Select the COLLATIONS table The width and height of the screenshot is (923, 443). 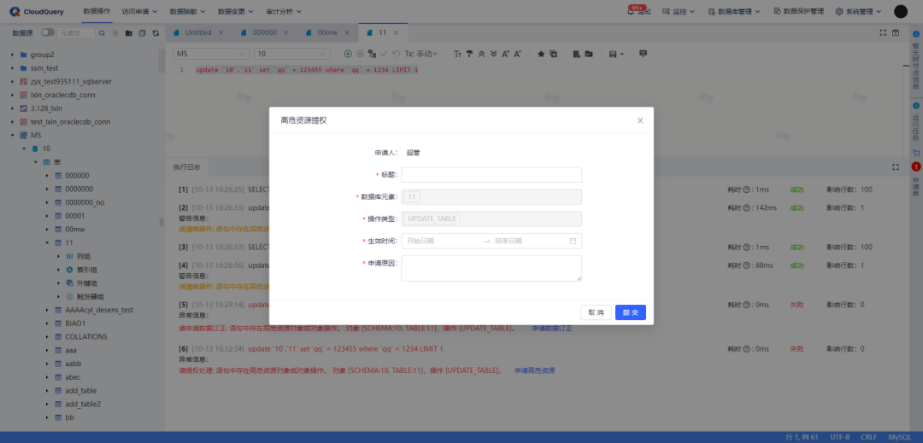tap(86, 336)
